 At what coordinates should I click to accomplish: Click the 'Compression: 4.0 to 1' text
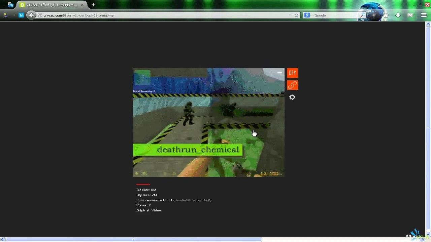tap(154, 200)
